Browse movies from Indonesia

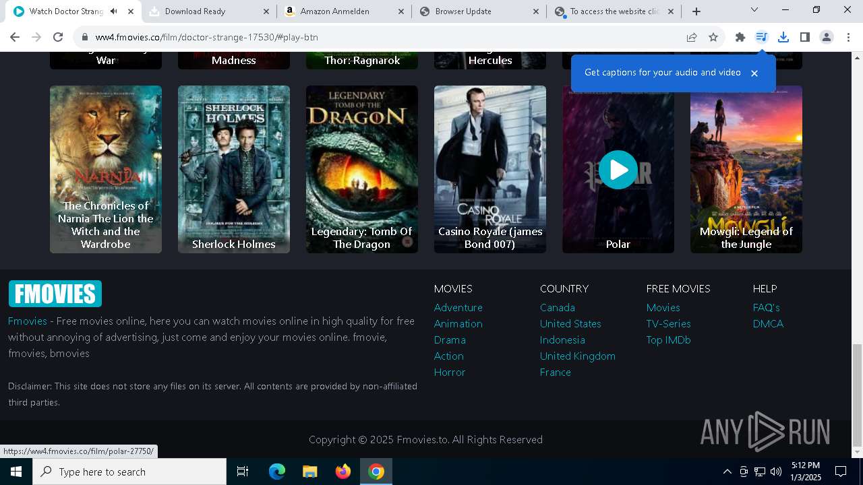click(562, 340)
